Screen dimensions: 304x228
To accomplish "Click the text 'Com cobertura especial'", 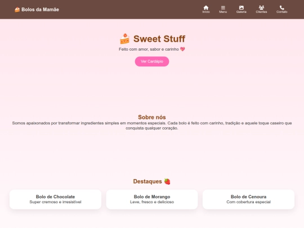I will pos(249,202).
